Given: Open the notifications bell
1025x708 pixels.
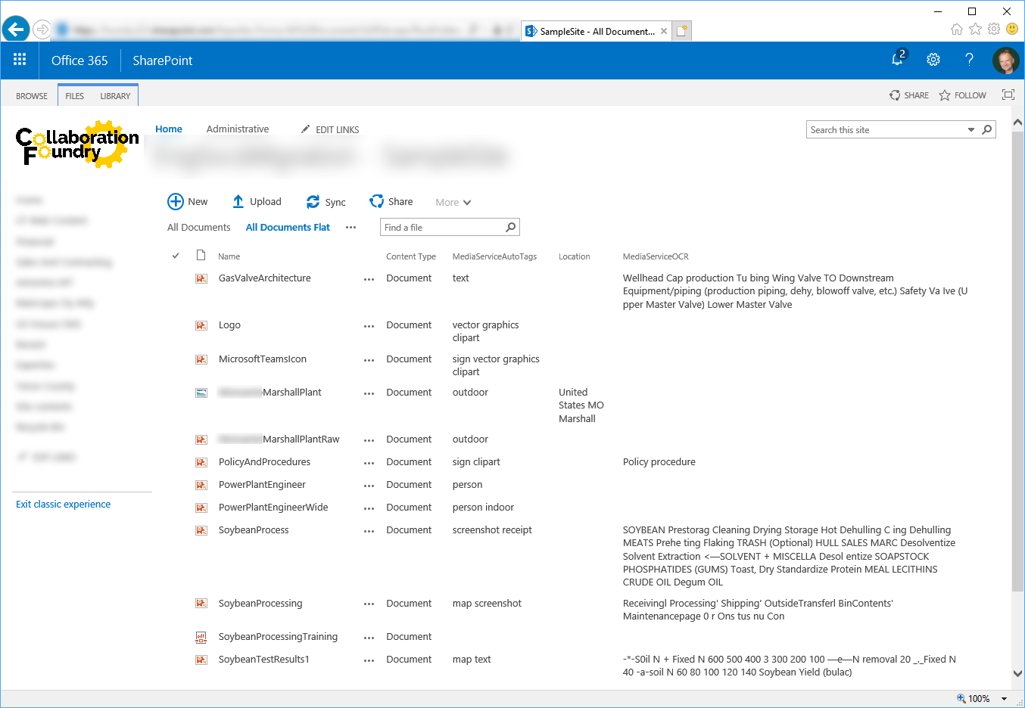Looking at the screenshot, I should click(x=897, y=60).
